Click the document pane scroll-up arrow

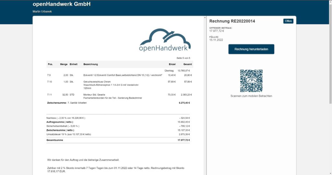point(205,18)
